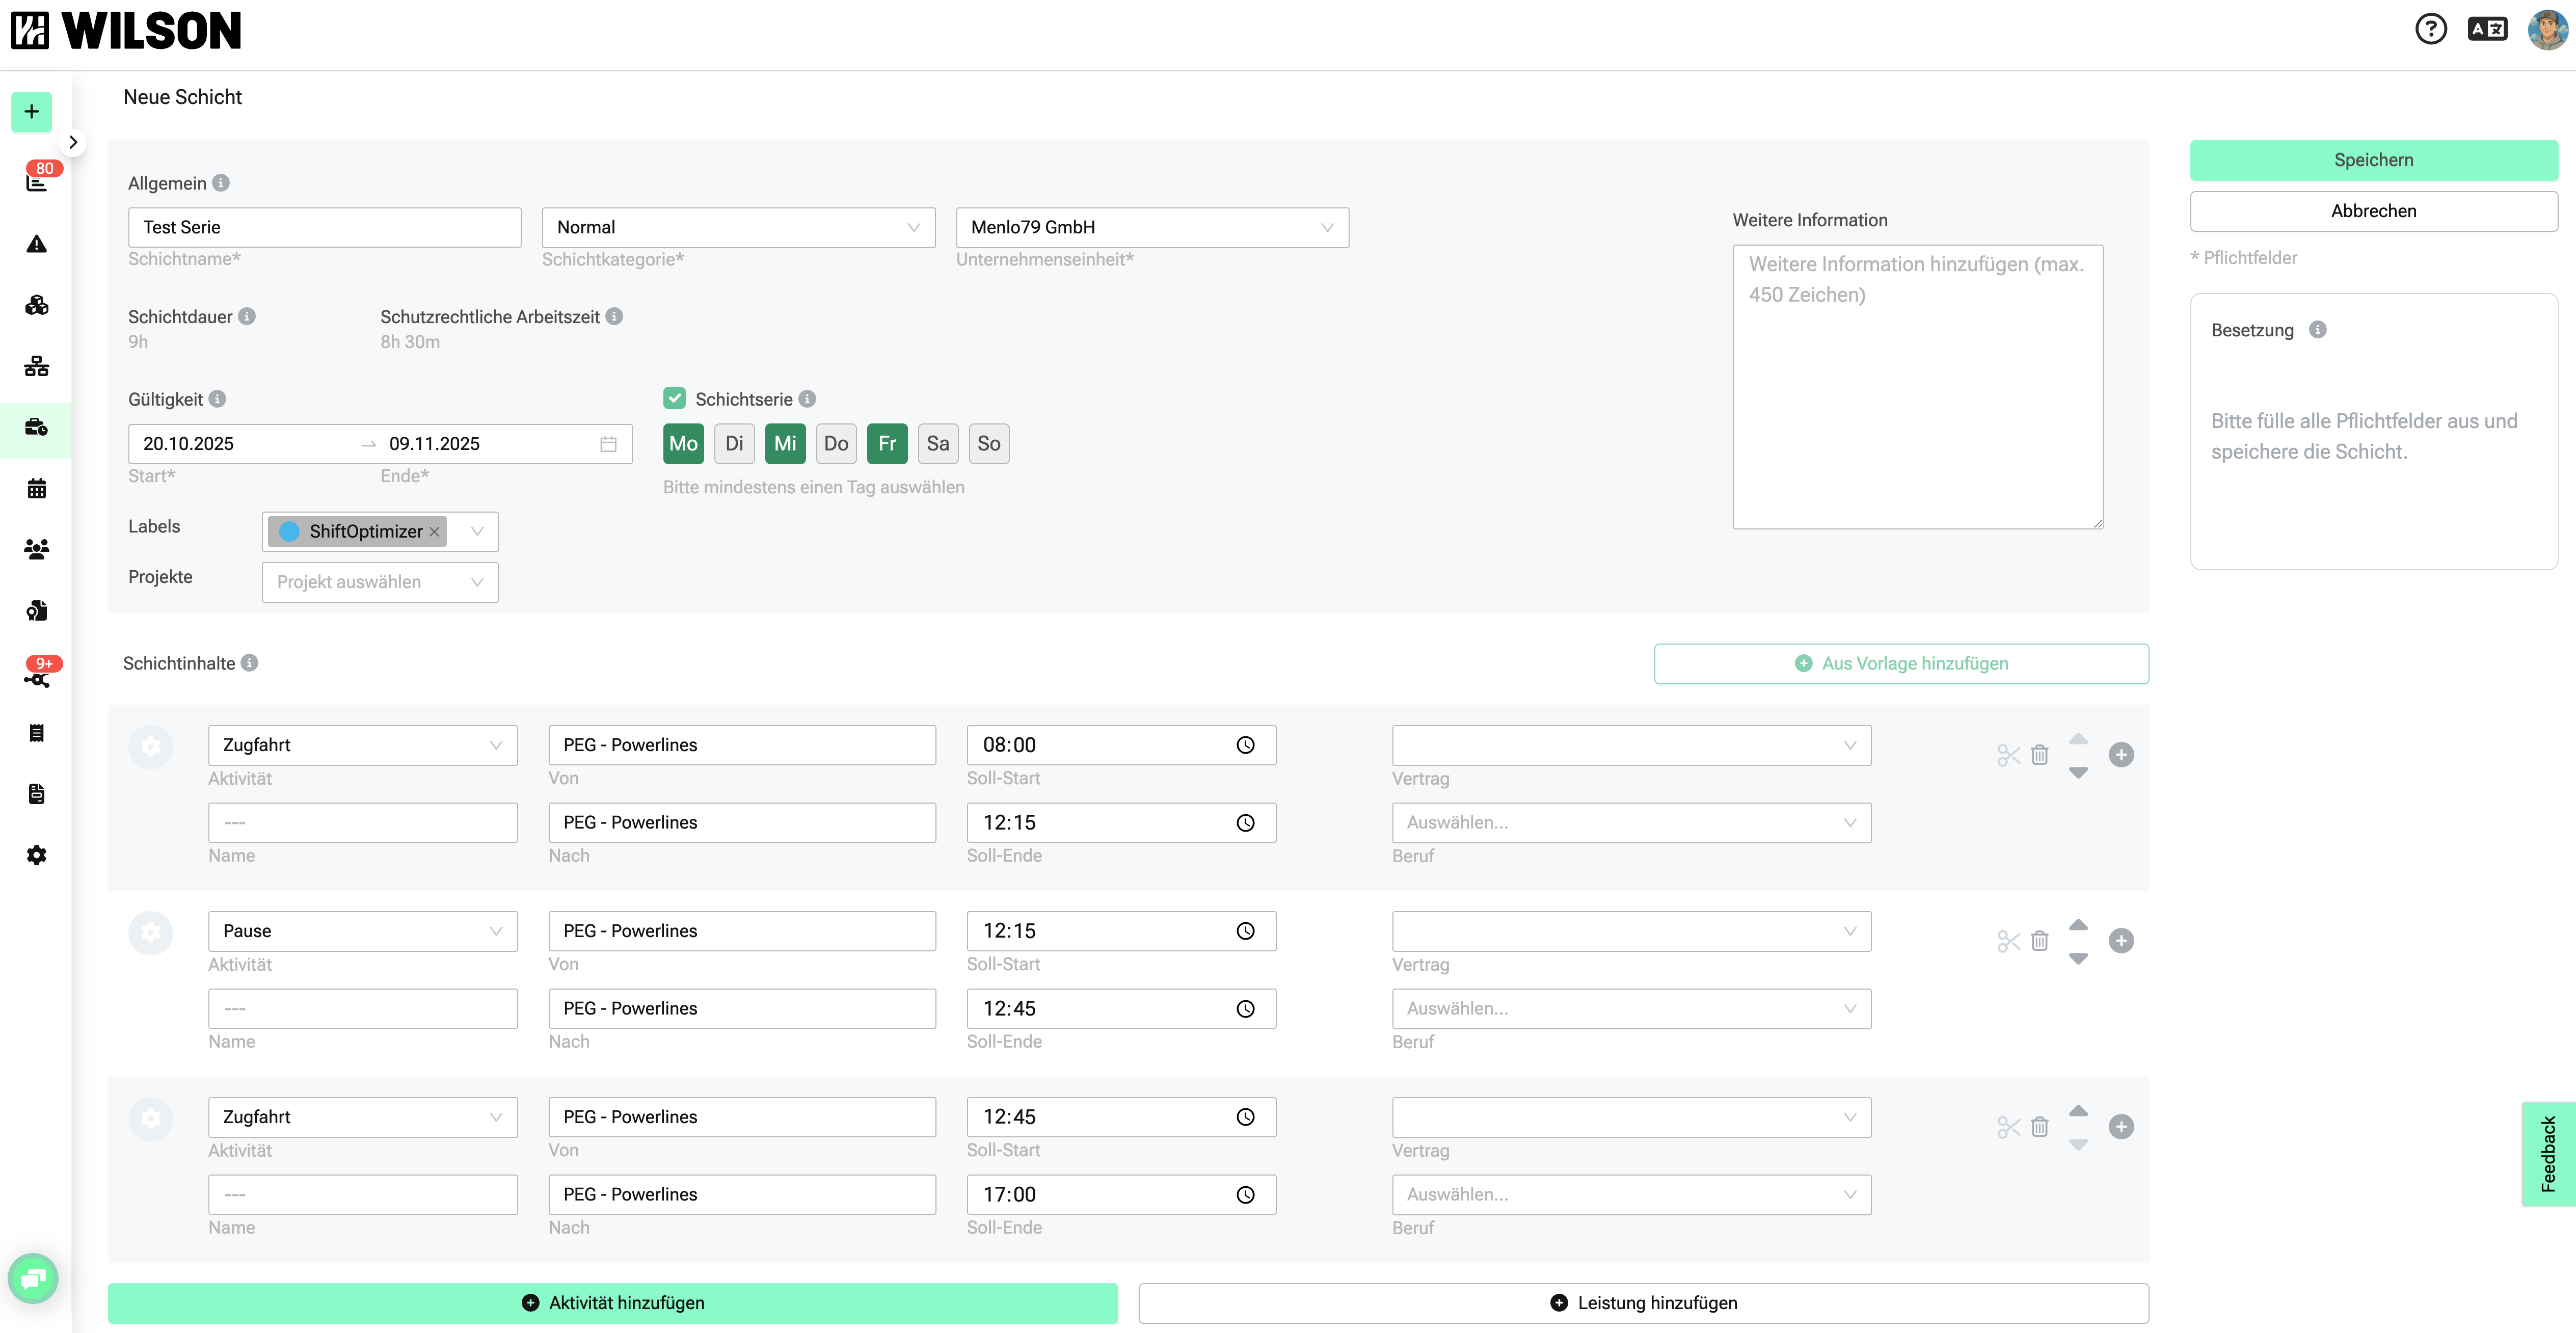Screen dimensions: 2576x1333
Task: Open the chat bubble icon bottom left
Action: tap(33, 1278)
